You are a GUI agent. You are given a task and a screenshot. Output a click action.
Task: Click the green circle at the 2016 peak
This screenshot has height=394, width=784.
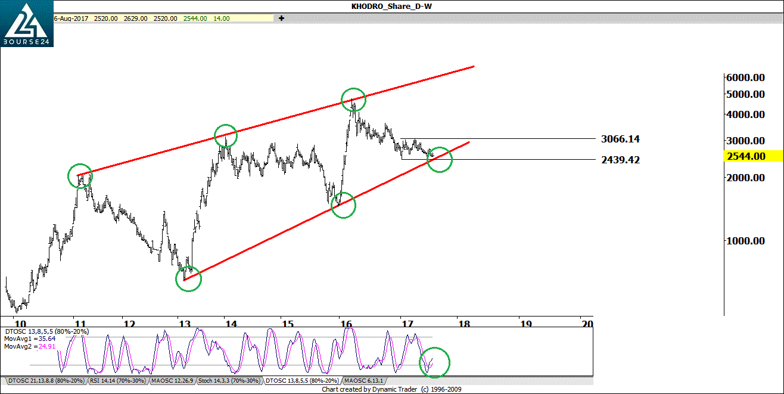point(353,100)
